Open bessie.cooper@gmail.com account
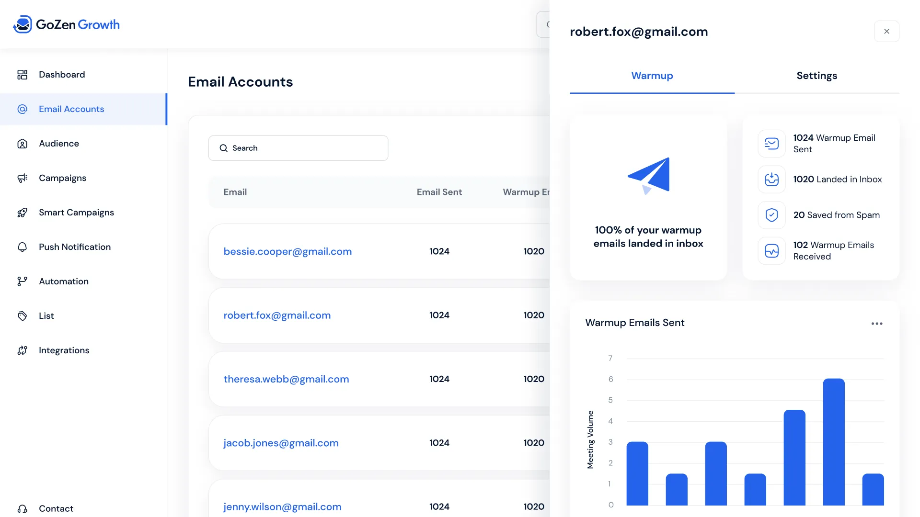The image size is (920, 517). pos(287,251)
